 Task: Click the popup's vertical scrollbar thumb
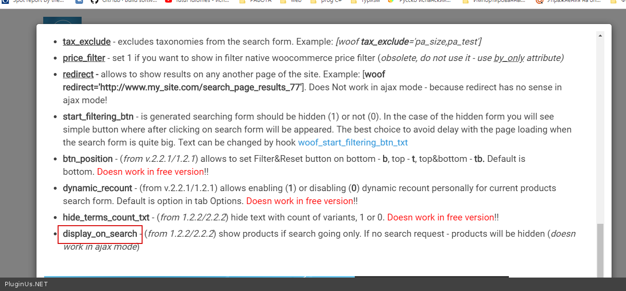point(600,250)
